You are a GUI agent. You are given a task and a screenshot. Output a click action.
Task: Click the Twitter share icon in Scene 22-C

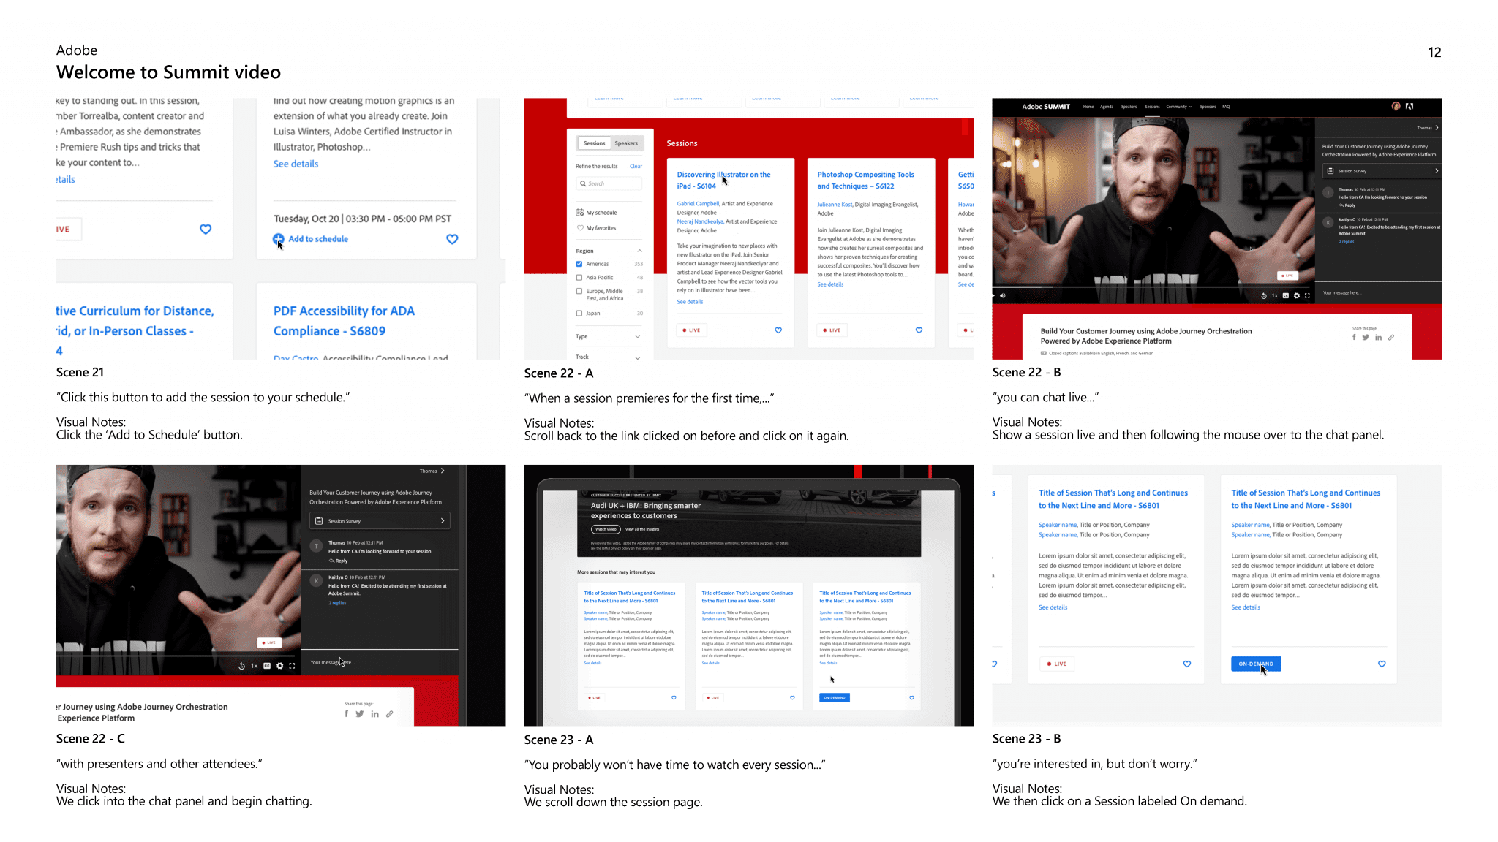coord(360,714)
